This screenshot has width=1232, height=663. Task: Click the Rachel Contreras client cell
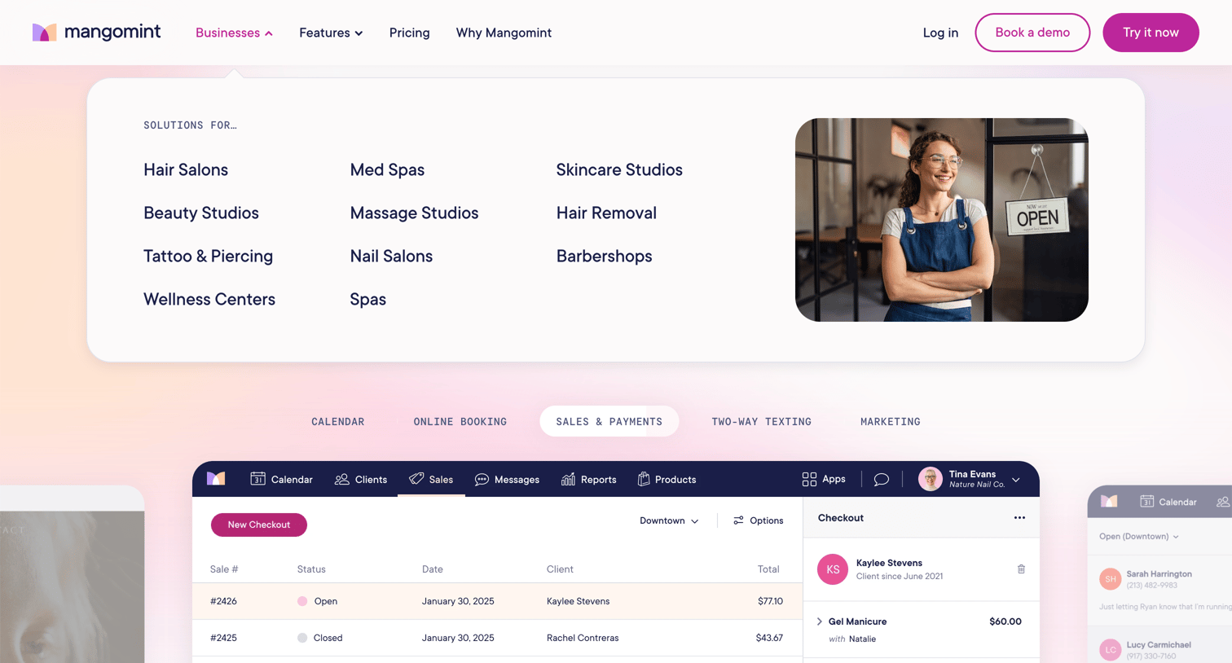click(583, 638)
